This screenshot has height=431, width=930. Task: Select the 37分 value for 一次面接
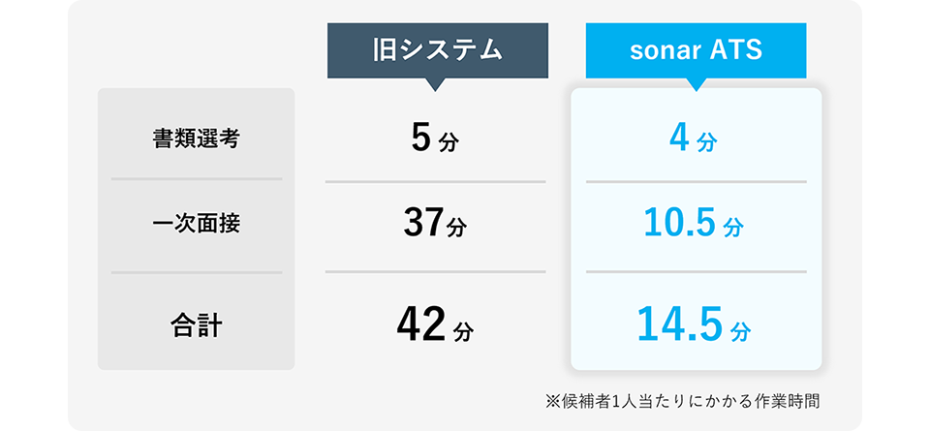pos(435,225)
